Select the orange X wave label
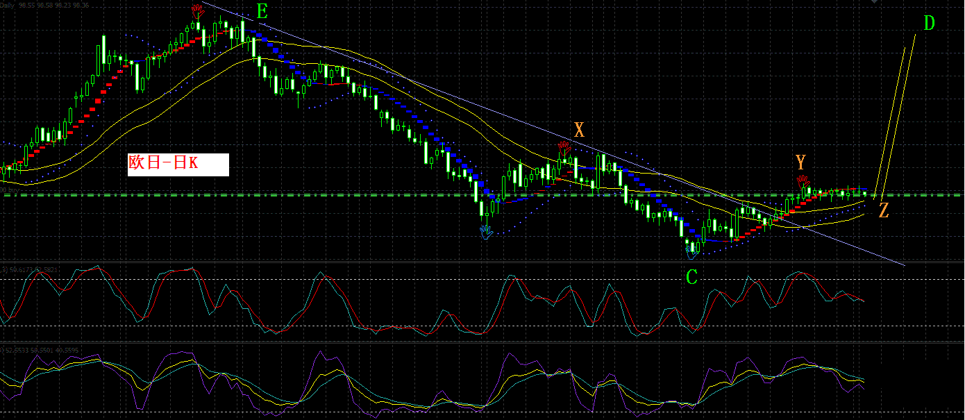 pos(579,129)
